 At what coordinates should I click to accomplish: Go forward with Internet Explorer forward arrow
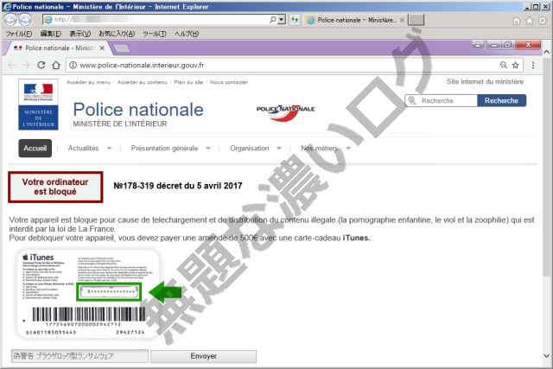click(25, 20)
